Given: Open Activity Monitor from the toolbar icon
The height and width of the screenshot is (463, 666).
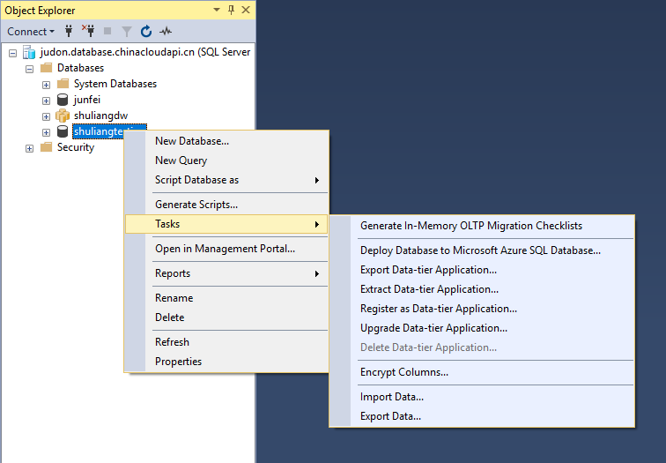Looking at the screenshot, I should [165, 31].
